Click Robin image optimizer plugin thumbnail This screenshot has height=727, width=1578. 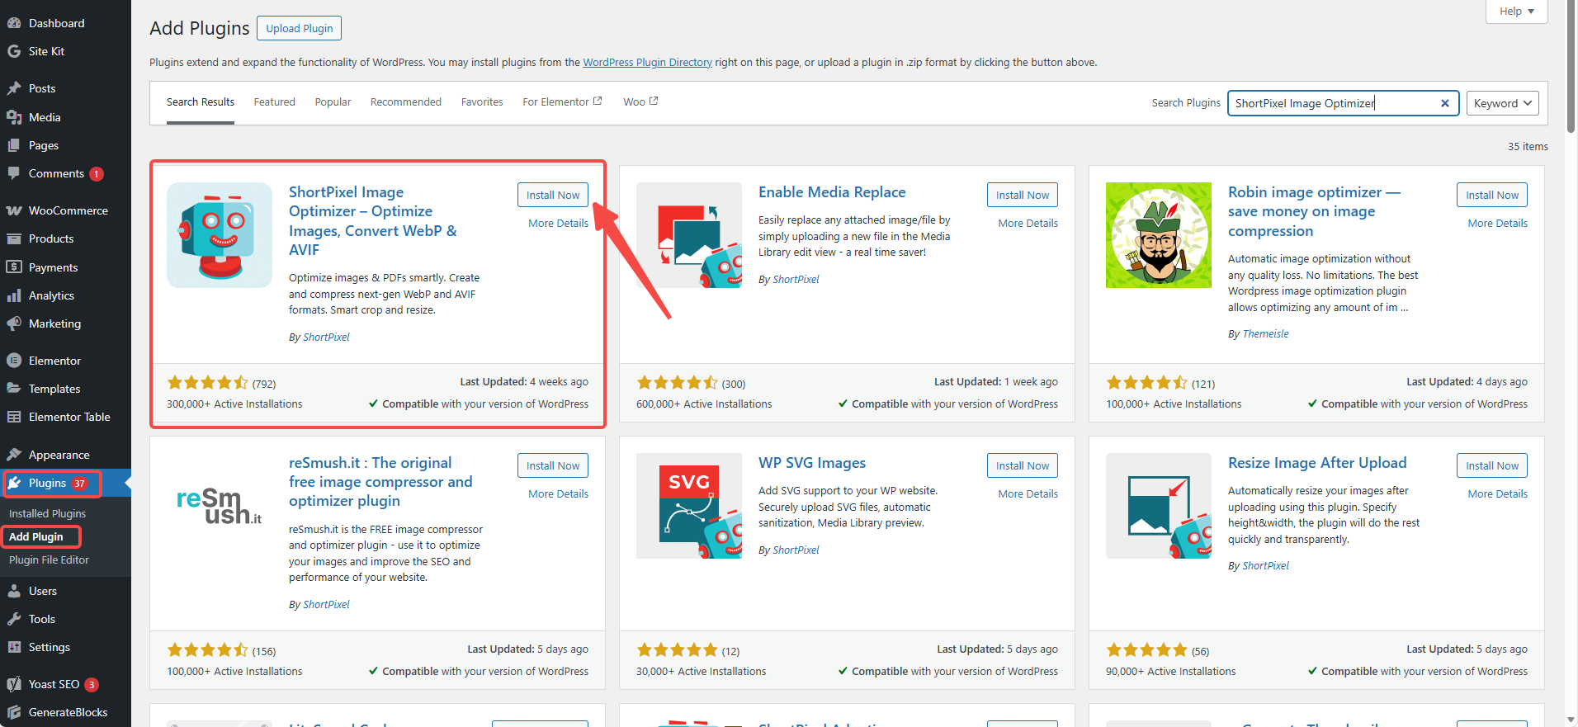point(1159,235)
